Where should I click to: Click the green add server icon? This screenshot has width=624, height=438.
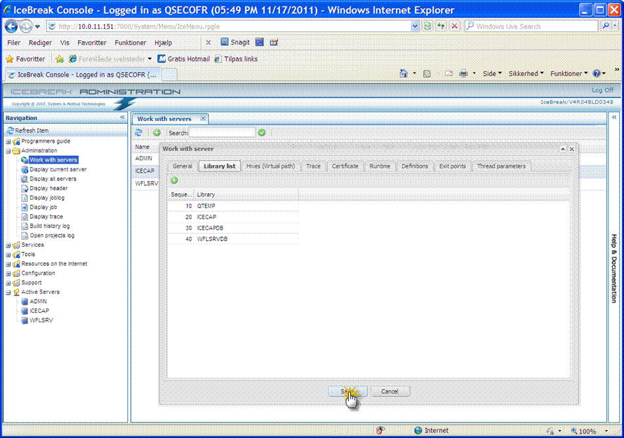point(157,133)
